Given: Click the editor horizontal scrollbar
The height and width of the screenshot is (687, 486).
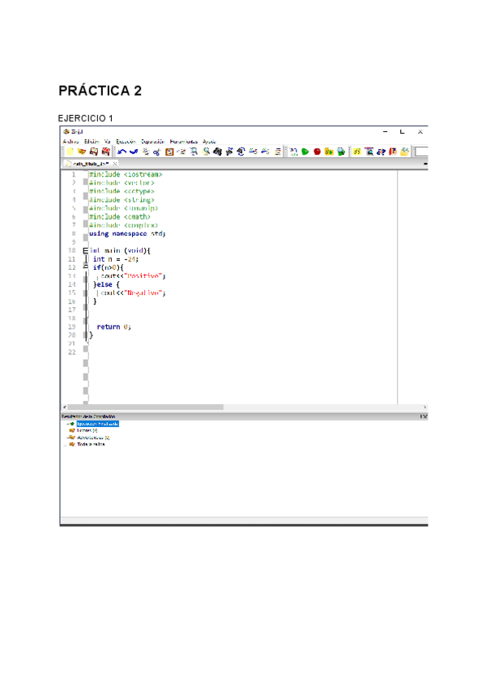Looking at the screenshot, I should [x=146, y=407].
